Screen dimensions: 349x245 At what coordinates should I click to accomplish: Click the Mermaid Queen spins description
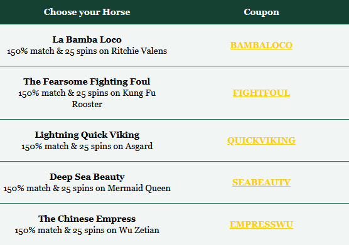coord(87,189)
